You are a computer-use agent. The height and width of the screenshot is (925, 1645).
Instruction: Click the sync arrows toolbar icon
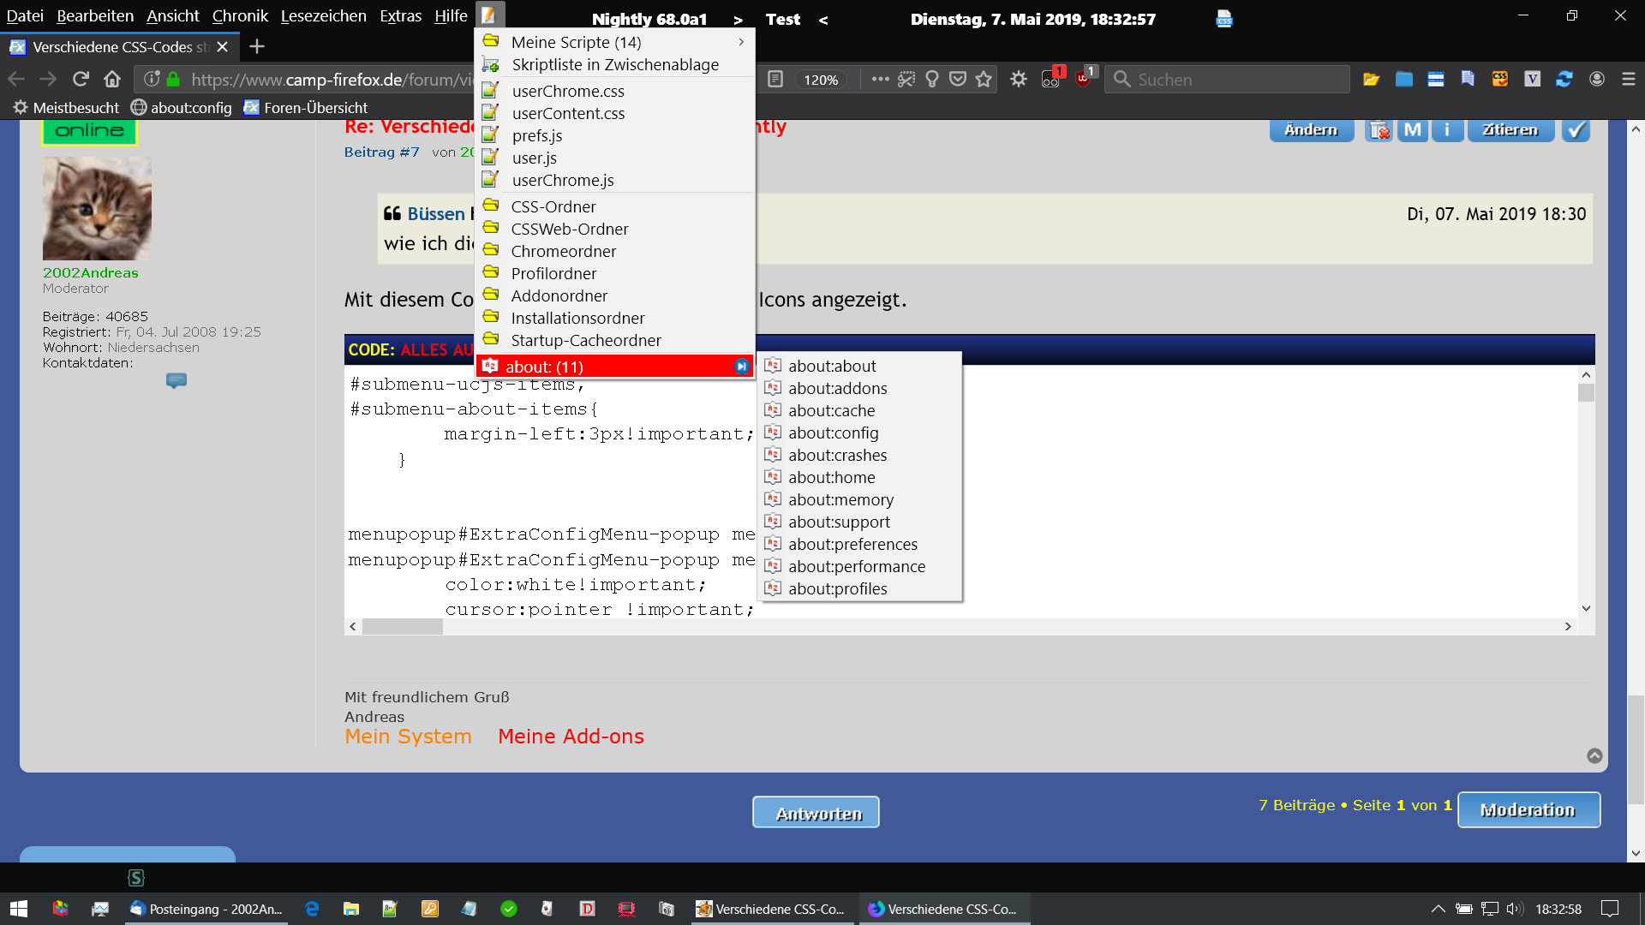(x=1564, y=79)
